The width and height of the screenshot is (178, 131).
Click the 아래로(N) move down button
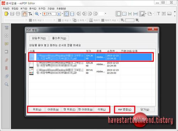tap(53, 110)
